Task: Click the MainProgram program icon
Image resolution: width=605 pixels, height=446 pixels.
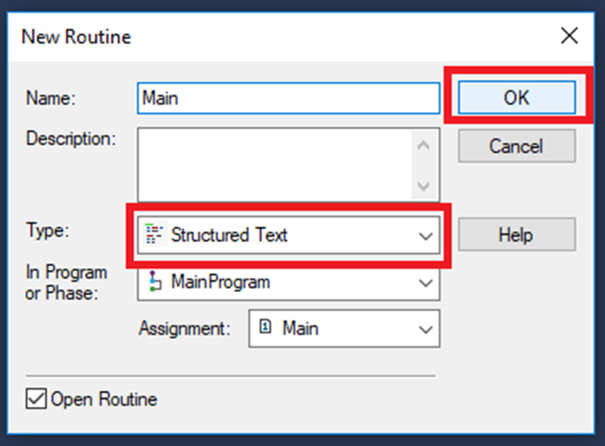Action: click(153, 282)
